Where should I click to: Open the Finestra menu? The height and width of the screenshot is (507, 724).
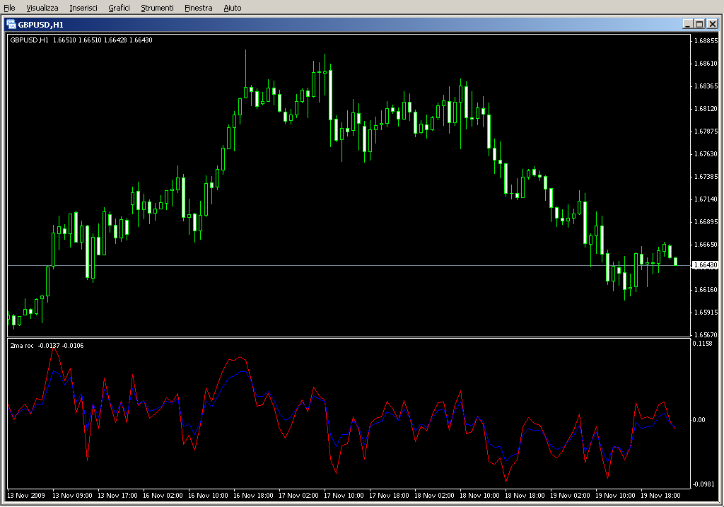pyautogui.click(x=198, y=8)
